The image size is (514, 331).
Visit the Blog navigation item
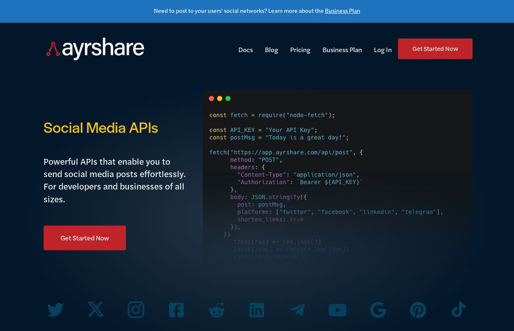[x=272, y=50]
